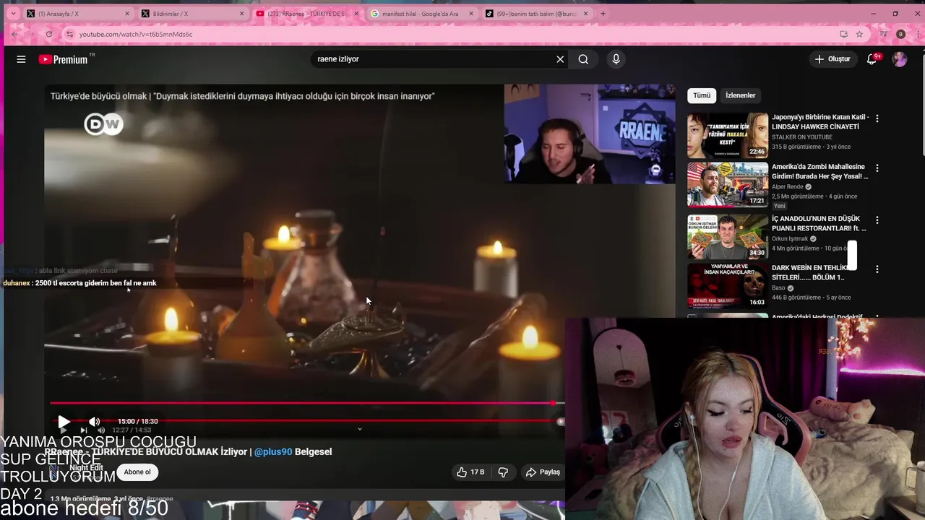
Task: Open the install app icon in address bar
Action: coord(843,34)
